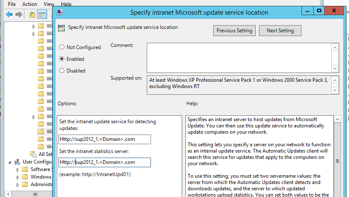
Task: Click the 'Comment:' label
Action: tap(122, 45)
